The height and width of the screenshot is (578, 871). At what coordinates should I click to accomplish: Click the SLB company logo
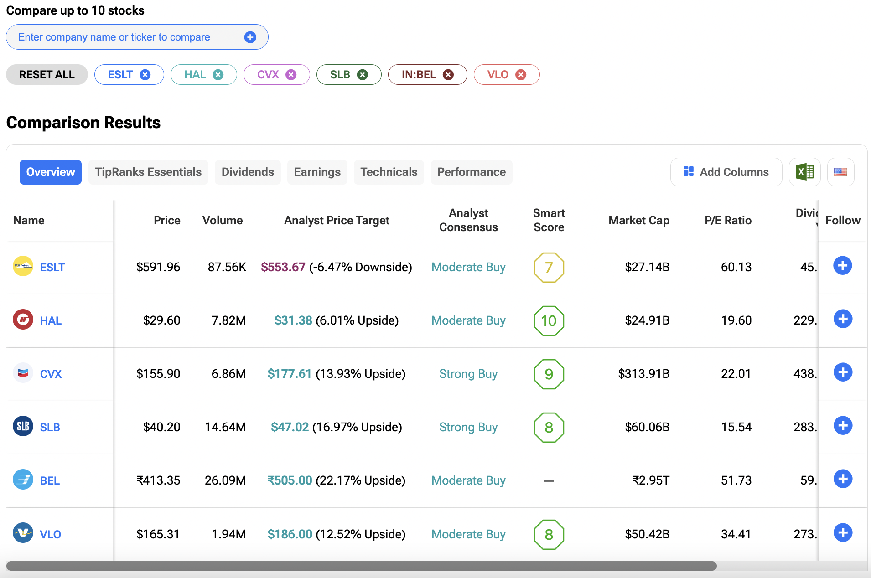pyautogui.click(x=23, y=427)
